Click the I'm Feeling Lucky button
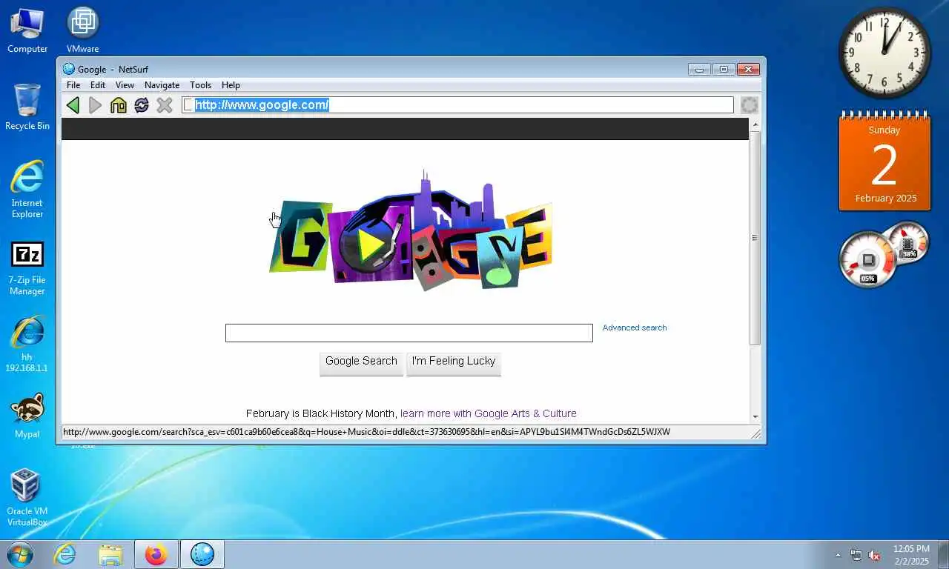The width and height of the screenshot is (949, 569). click(454, 363)
